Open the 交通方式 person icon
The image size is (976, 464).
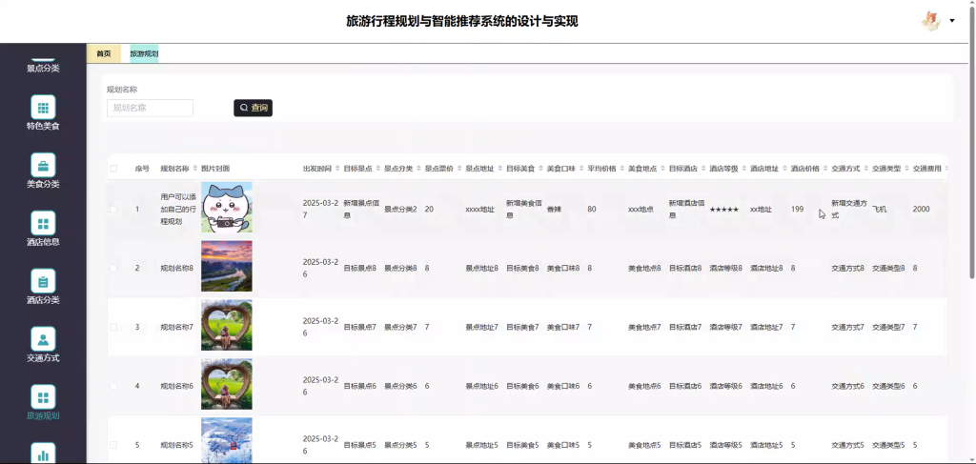(x=43, y=339)
